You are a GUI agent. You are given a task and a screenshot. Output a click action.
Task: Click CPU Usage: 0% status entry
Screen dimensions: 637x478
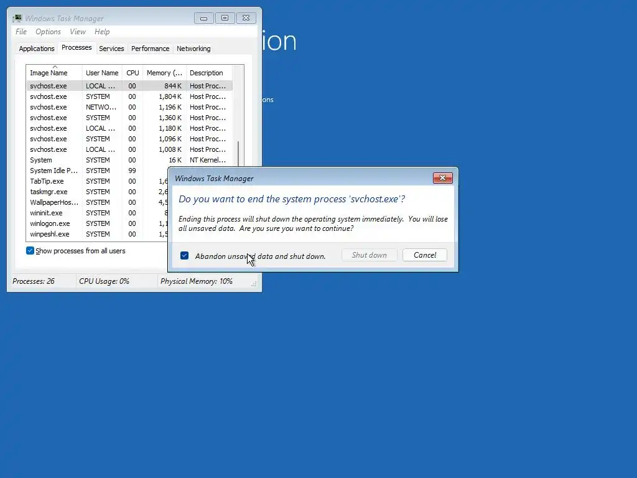(104, 281)
